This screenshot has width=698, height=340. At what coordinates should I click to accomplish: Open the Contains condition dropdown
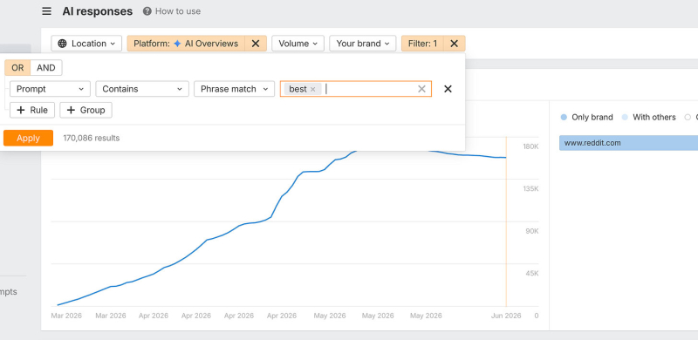(142, 89)
